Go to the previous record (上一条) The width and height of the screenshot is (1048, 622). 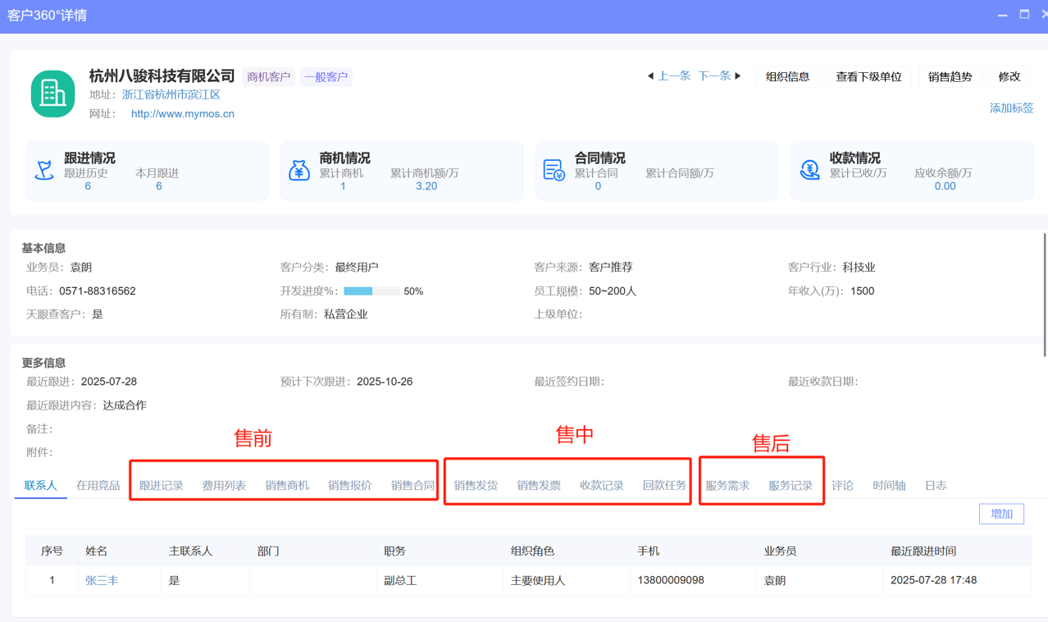click(x=668, y=76)
